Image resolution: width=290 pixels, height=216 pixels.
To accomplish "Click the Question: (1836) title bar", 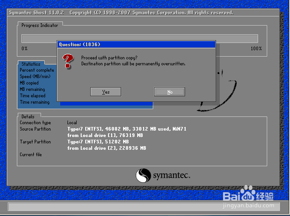I will (x=136, y=44).
